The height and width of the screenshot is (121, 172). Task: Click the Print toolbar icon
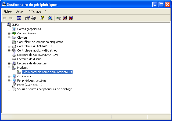click(x=34, y=18)
